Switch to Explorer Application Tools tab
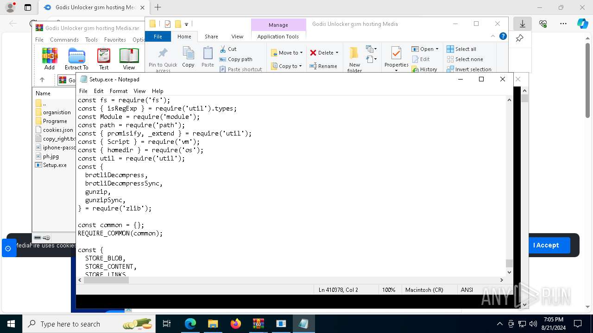 (278, 37)
